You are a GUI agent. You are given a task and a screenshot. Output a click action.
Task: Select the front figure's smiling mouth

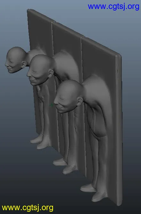pos(60,108)
